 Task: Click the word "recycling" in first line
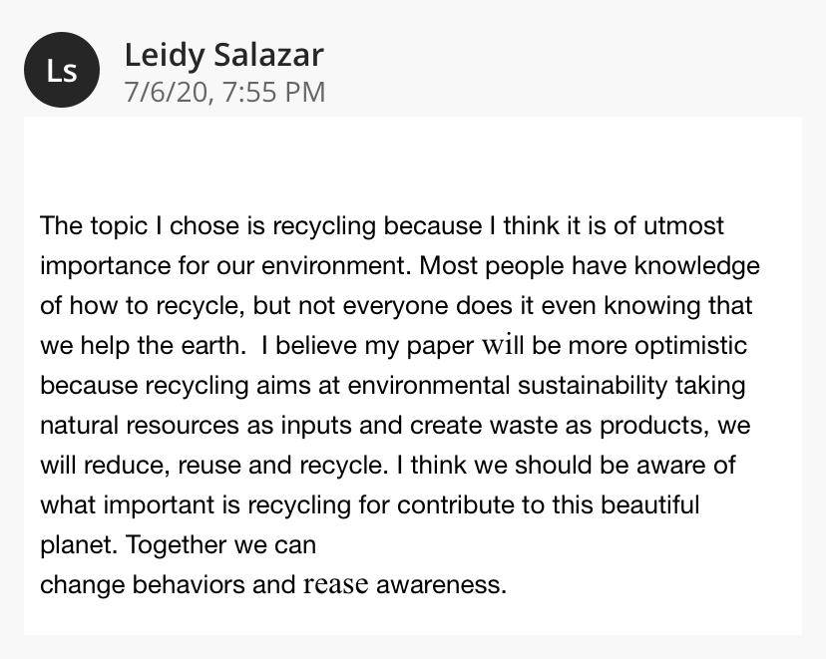tap(324, 227)
